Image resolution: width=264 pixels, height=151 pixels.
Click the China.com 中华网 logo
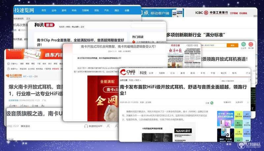(x=128, y=72)
